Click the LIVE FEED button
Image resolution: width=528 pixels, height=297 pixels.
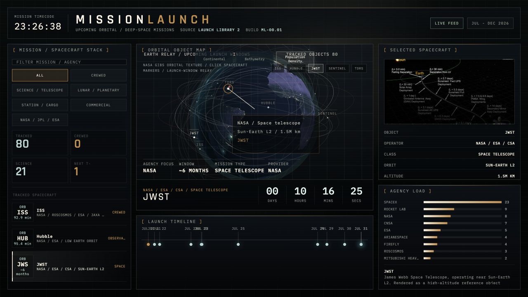(x=447, y=23)
